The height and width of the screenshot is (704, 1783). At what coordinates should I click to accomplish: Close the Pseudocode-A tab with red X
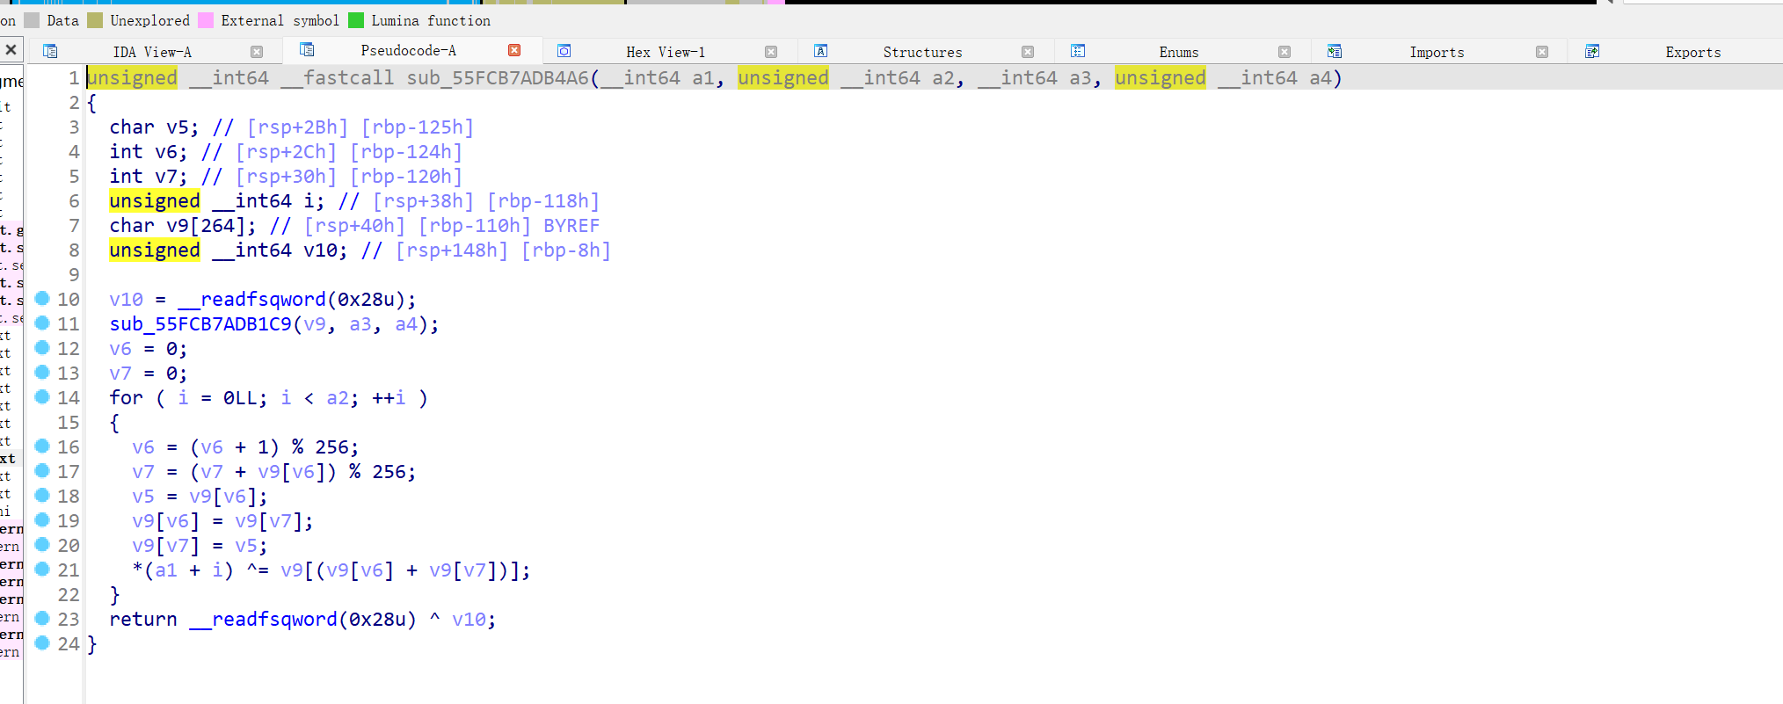[514, 50]
